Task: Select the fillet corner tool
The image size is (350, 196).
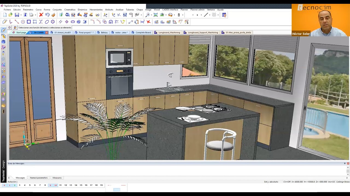Action: coord(92,22)
